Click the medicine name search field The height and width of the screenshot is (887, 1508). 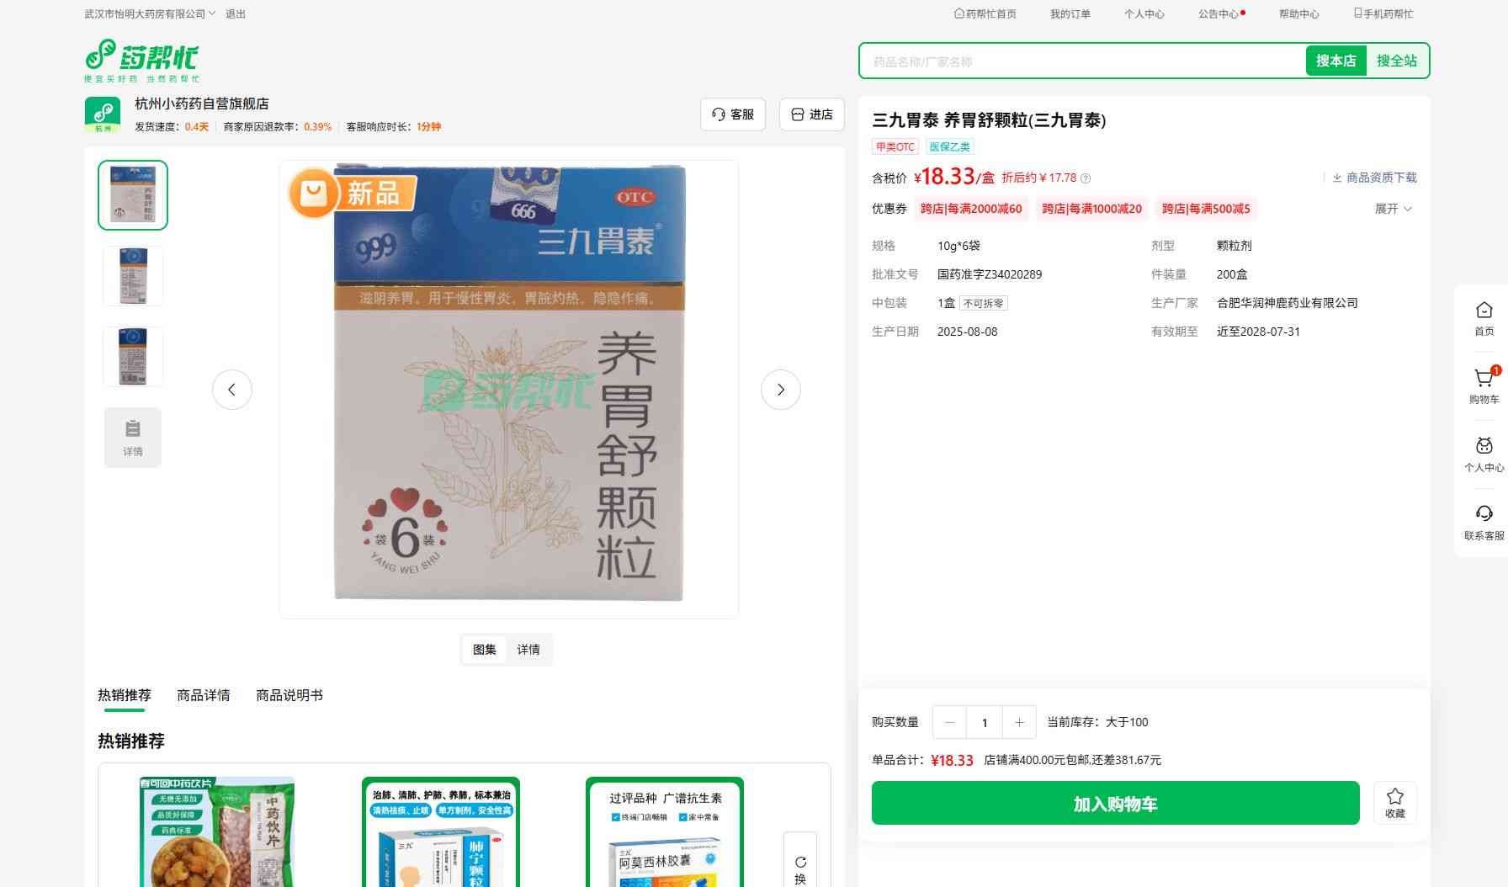1081,61
